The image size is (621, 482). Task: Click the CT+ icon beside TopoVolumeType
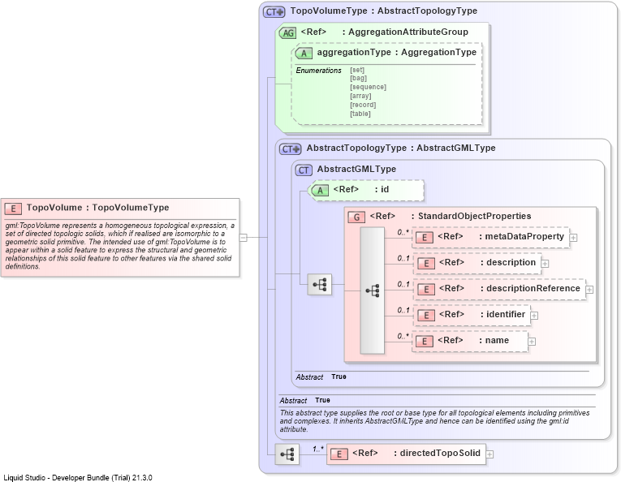[x=274, y=12]
